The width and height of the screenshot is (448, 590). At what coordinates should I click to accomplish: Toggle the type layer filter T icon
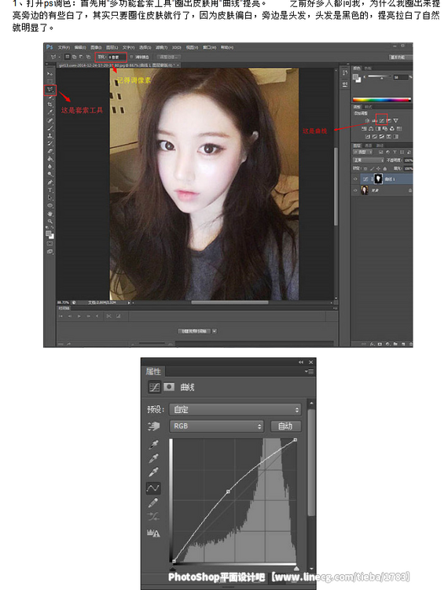coord(395,152)
